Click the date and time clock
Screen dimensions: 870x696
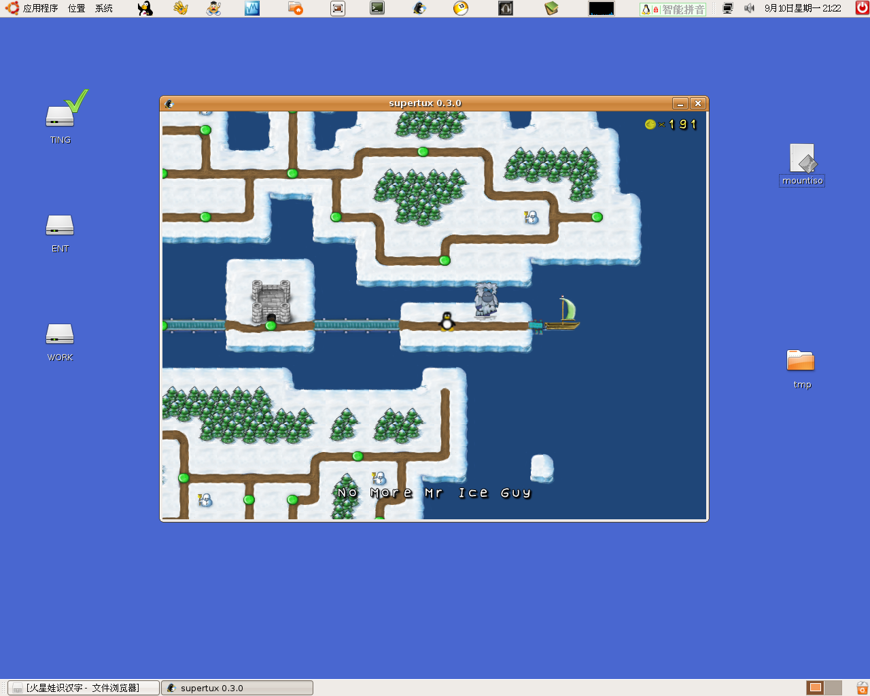coord(803,9)
